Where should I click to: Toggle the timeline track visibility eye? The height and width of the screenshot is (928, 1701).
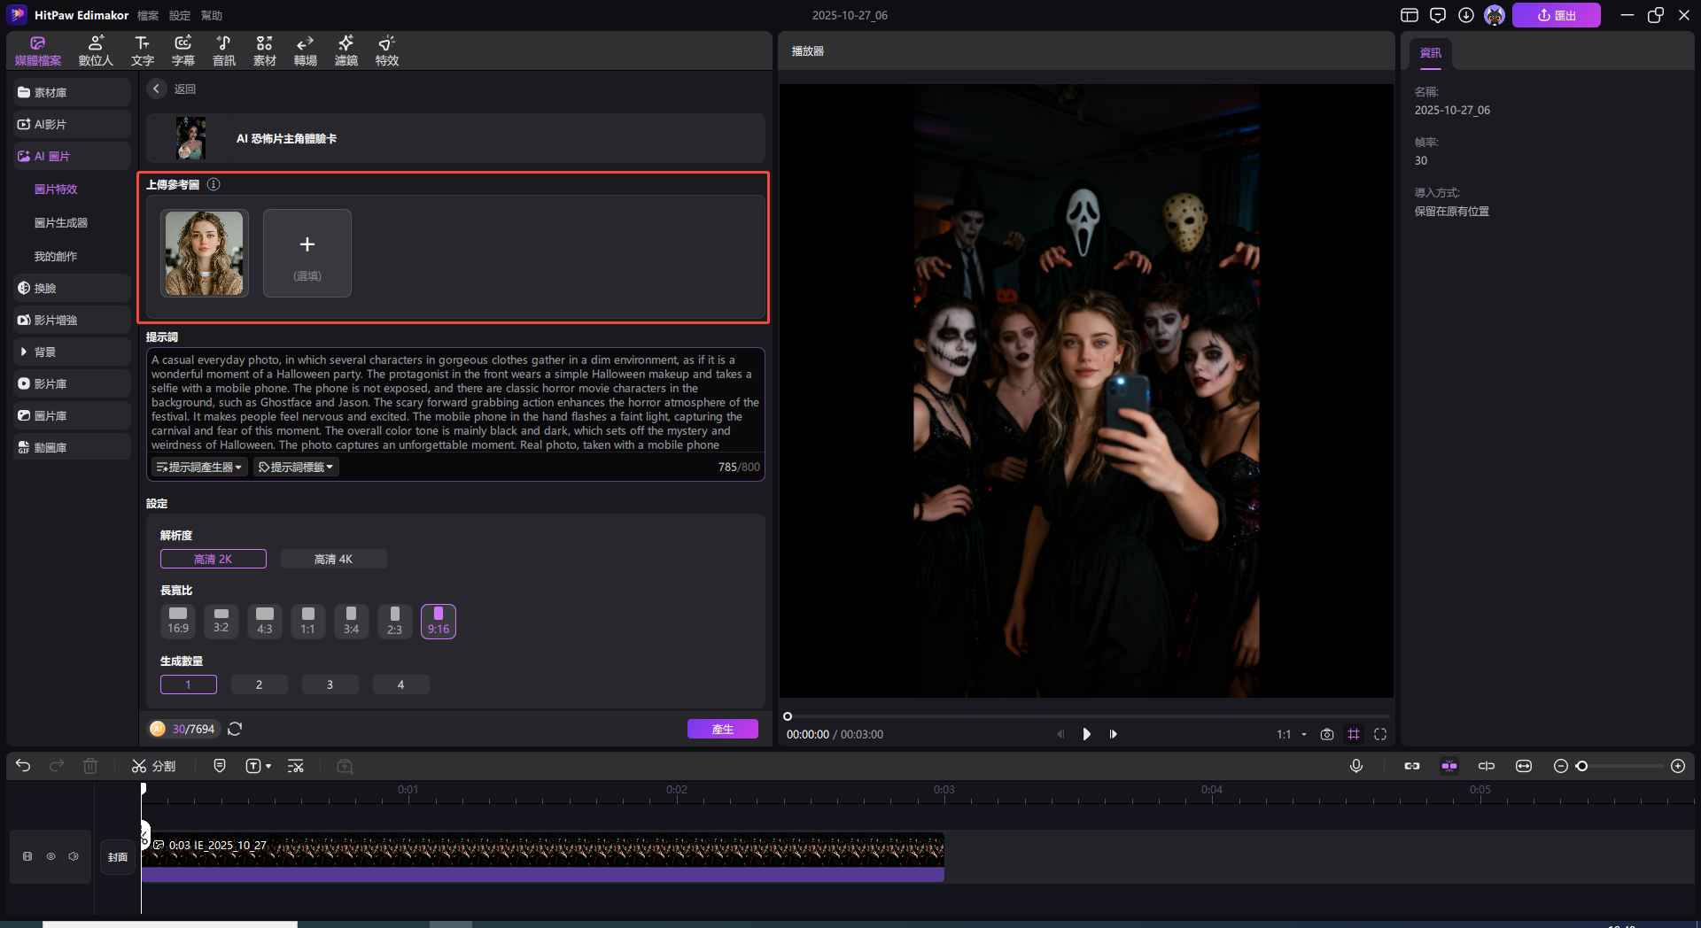[50, 856]
